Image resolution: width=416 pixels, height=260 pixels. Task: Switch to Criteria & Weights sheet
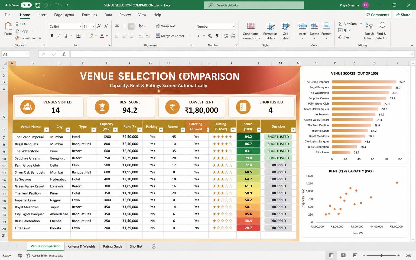(x=82, y=246)
